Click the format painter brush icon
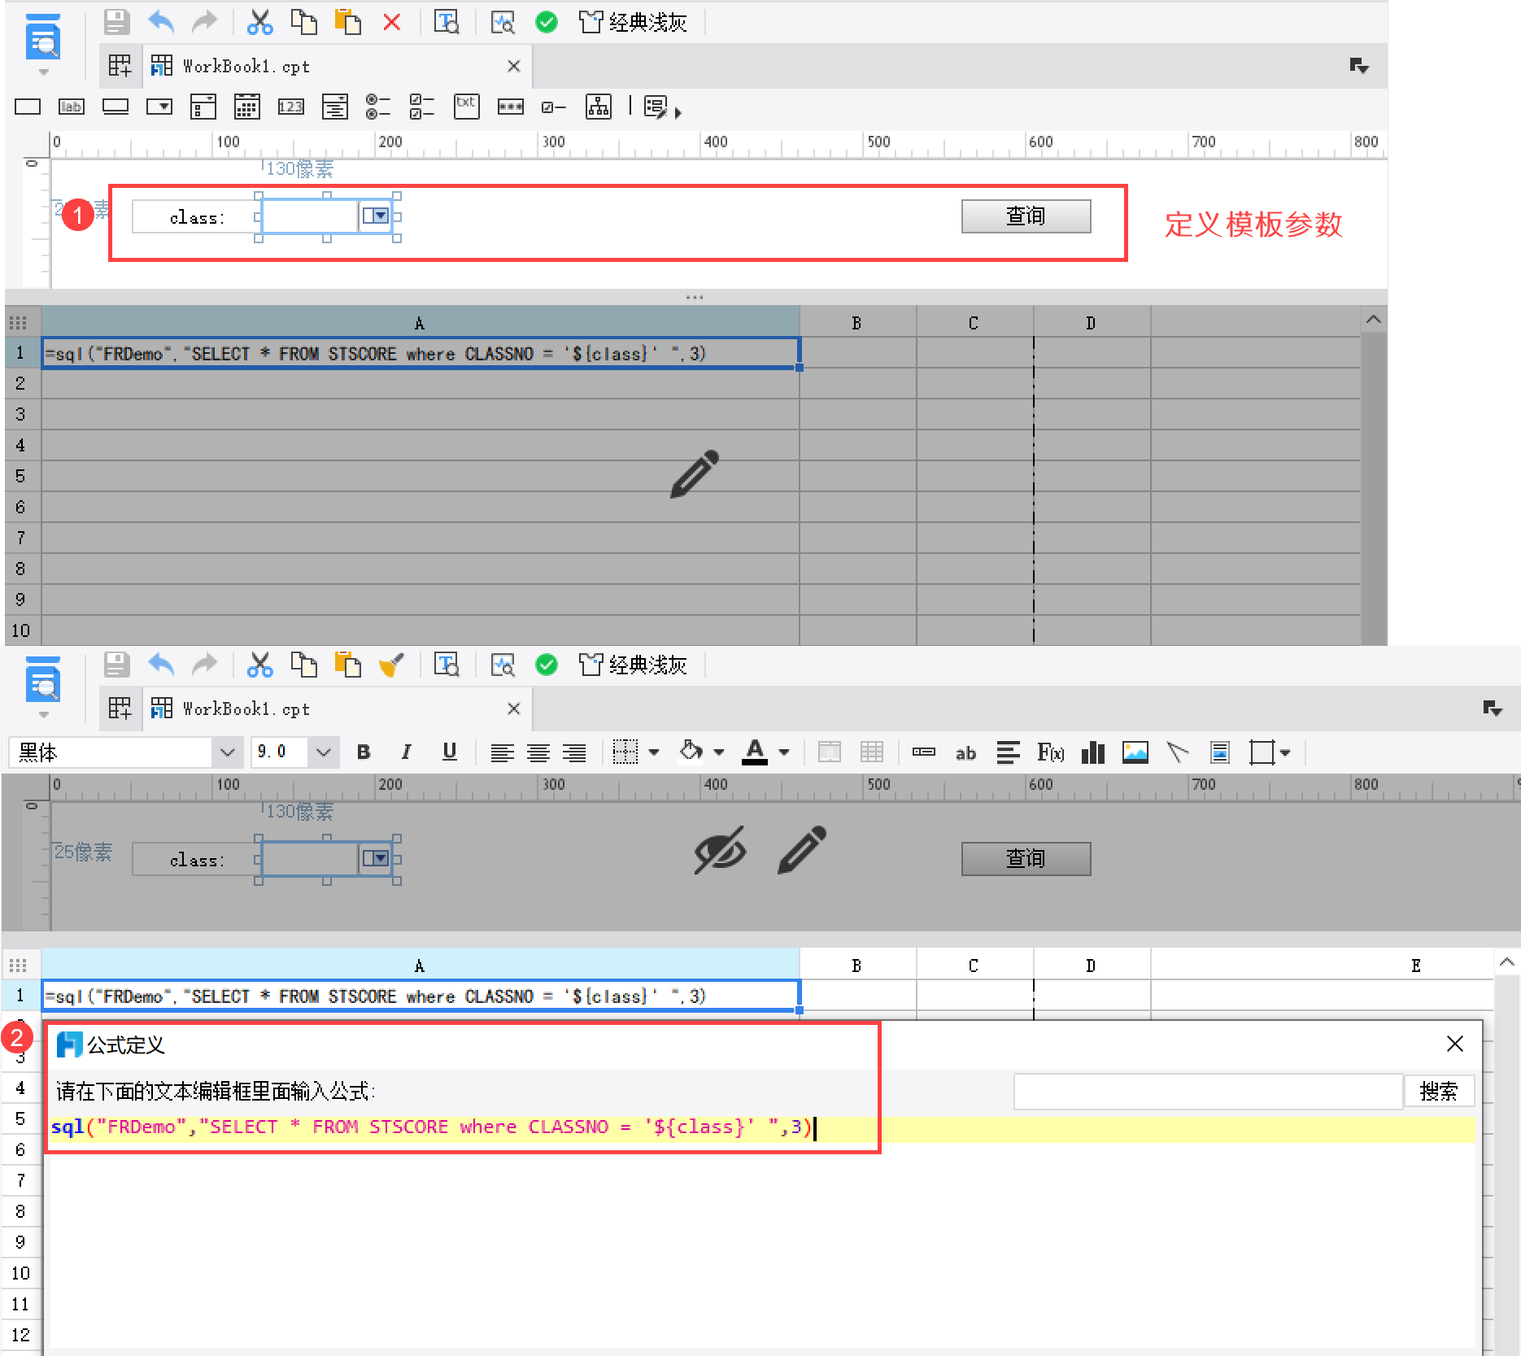This screenshot has height=1356, width=1521. [x=391, y=665]
